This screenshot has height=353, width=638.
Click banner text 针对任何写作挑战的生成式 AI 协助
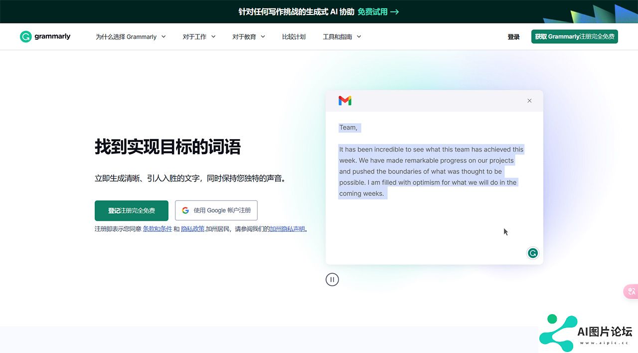tap(296, 11)
